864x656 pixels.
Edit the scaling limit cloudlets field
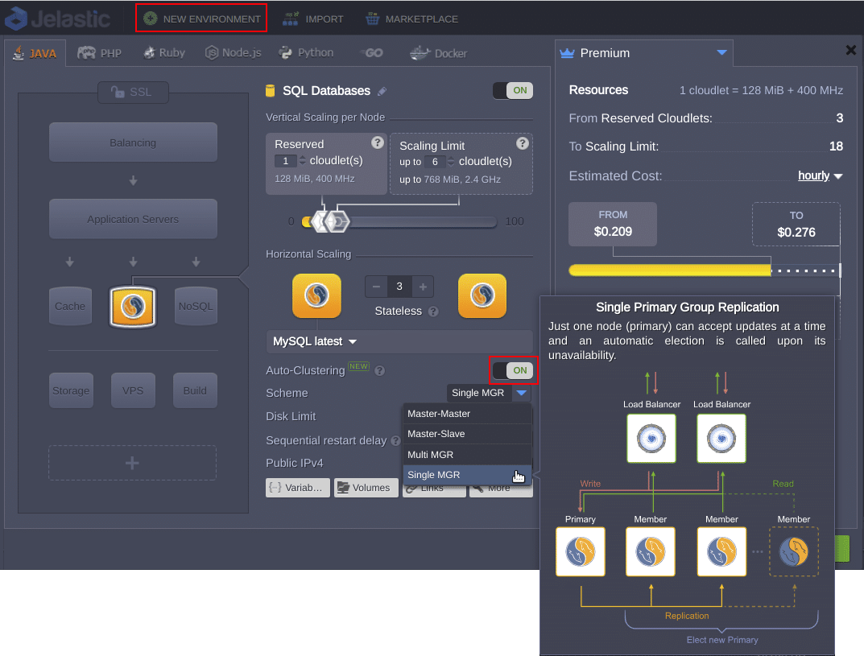(435, 161)
